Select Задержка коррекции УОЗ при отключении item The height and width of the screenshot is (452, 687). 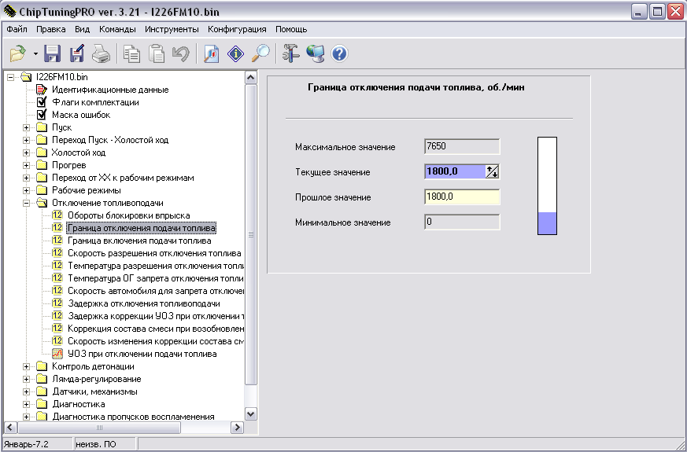click(x=156, y=316)
